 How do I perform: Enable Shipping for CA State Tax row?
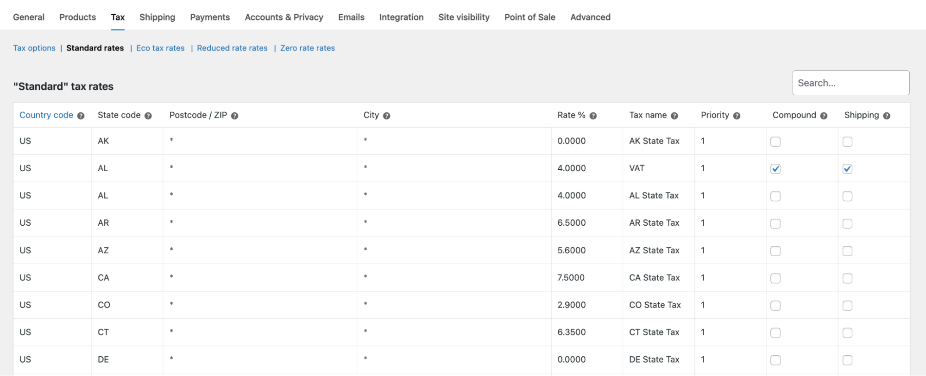pyautogui.click(x=847, y=278)
